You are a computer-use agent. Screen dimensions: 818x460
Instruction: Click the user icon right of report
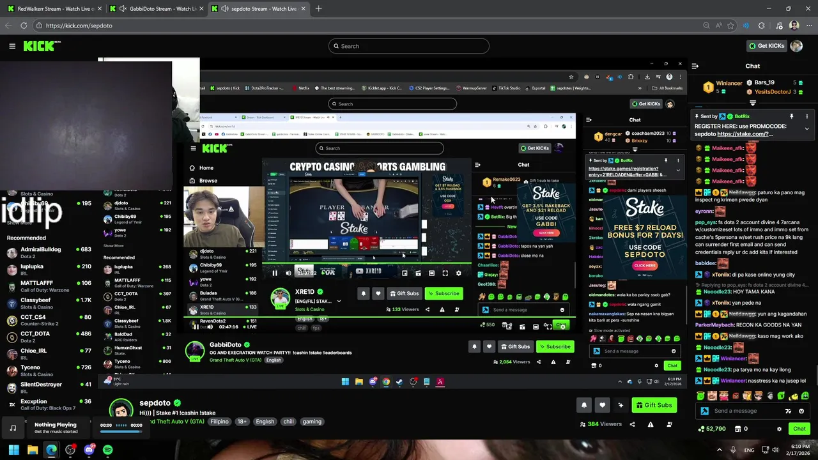pos(669,424)
